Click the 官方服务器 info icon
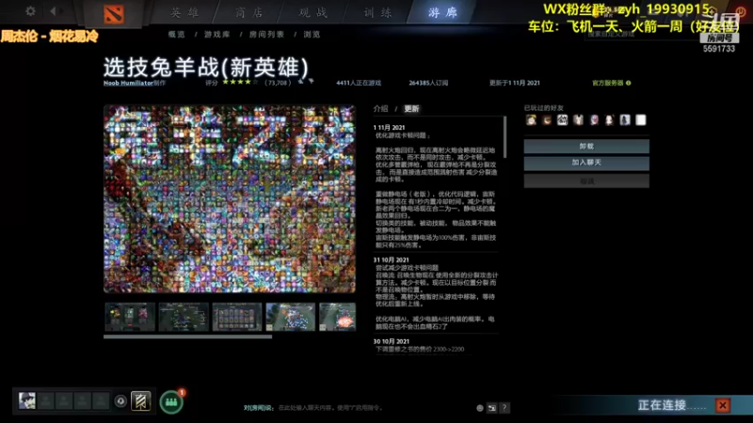The width and height of the screenshot is (753, 423). click(628, 83)
